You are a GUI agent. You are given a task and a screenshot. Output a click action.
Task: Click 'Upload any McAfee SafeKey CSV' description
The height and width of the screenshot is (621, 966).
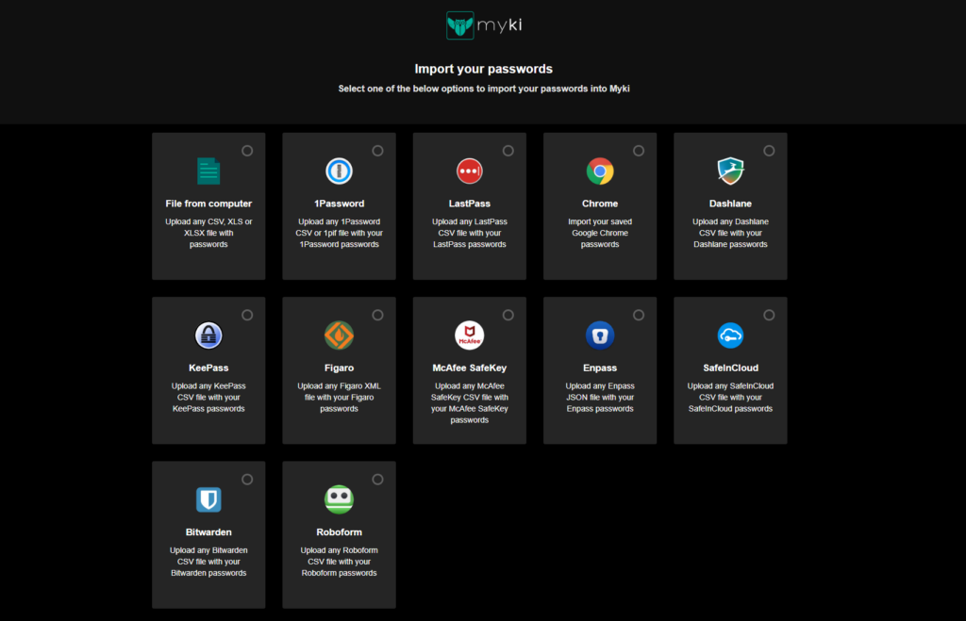click(470, 403)
